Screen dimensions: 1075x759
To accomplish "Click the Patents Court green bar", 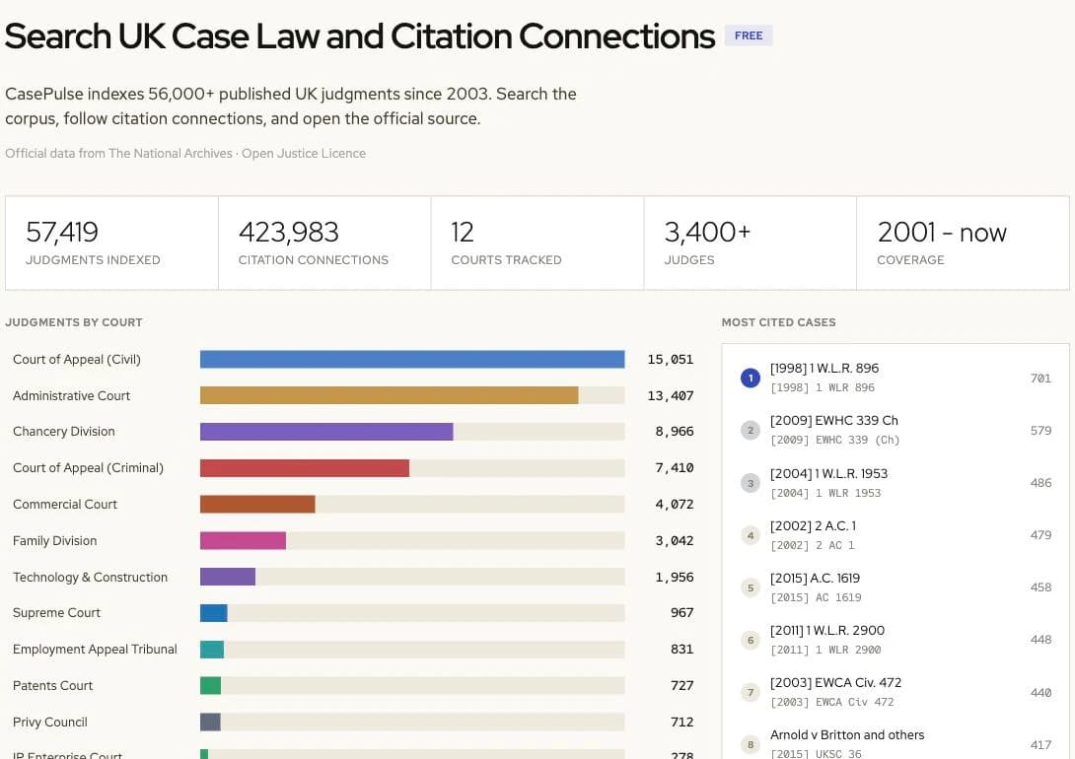I will pos(210,686).
